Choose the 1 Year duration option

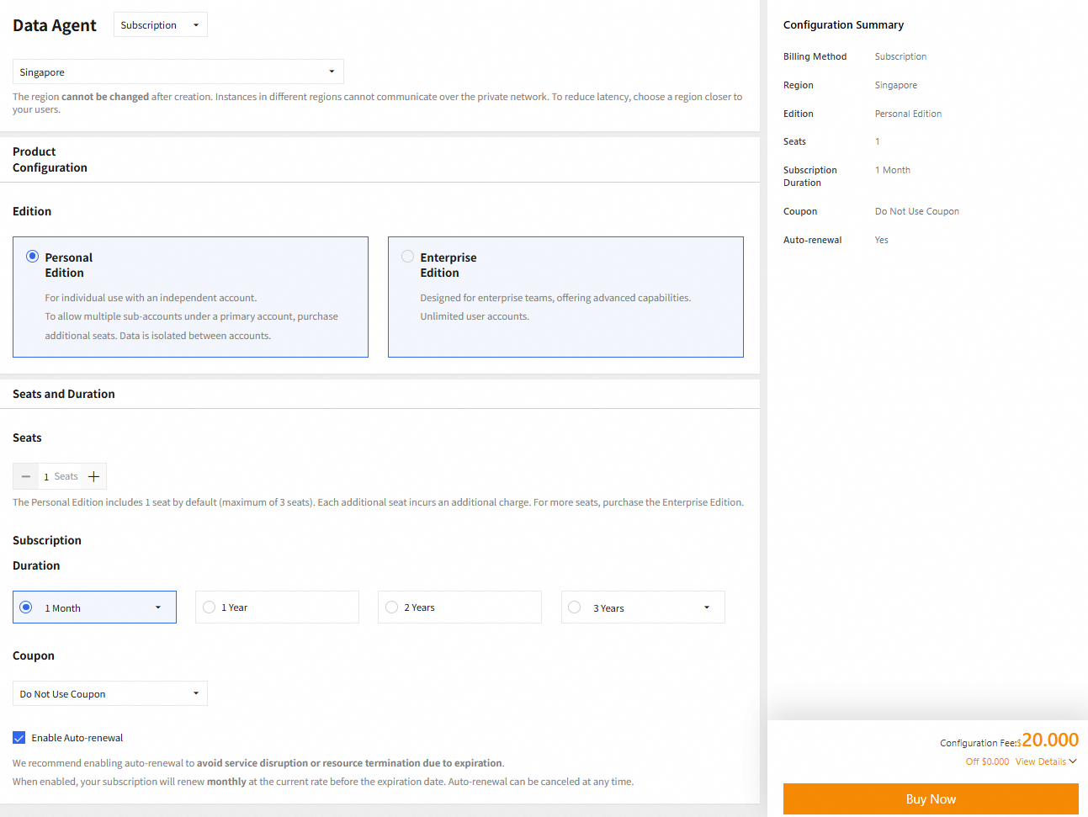pos(277,607)
